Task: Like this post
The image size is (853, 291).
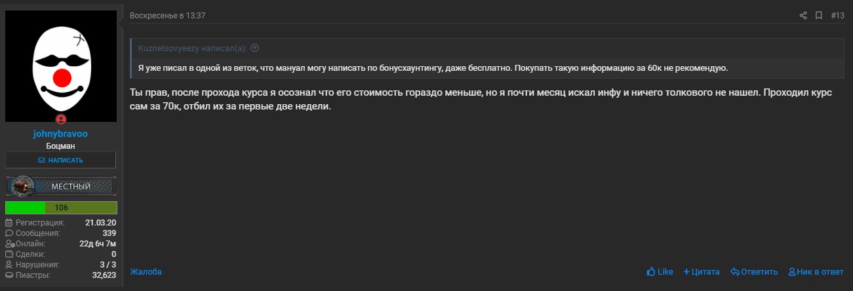Action: click(x=660, y=271)
